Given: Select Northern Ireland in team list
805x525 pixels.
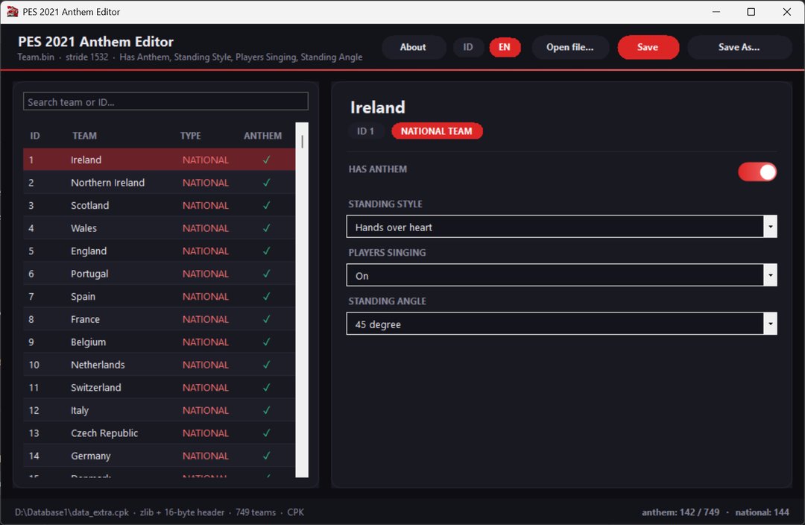Looking at the screenshot, I should click(x=160, y=183).
